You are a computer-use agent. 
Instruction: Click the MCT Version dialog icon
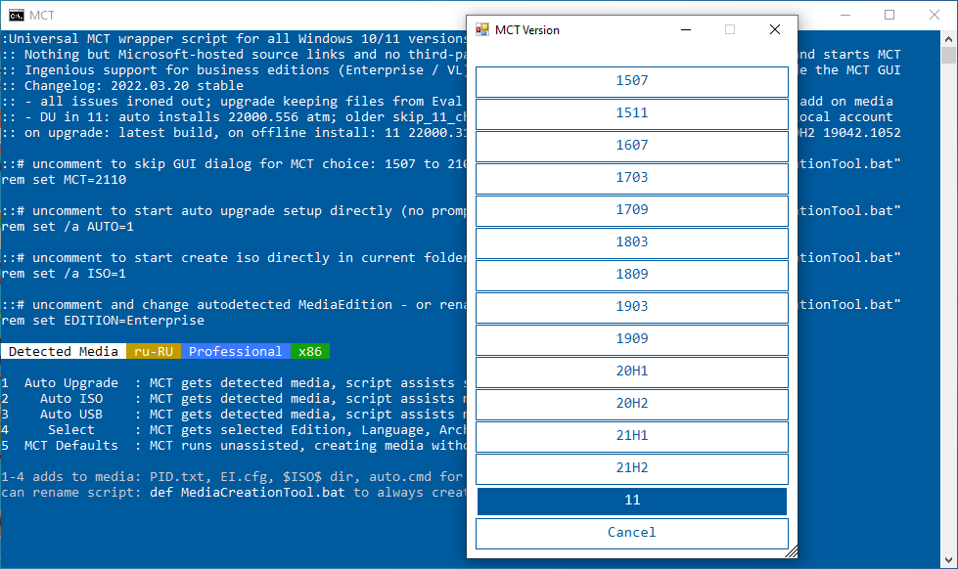pyautogui.click(x=481, y=30)
